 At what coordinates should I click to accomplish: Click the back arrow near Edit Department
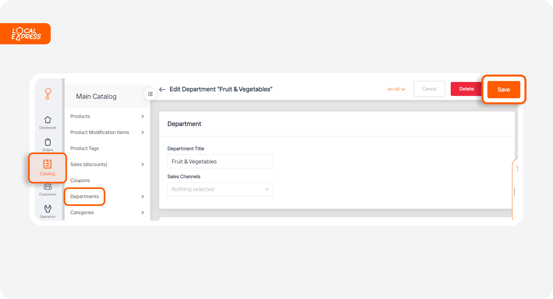pos(162,89)
